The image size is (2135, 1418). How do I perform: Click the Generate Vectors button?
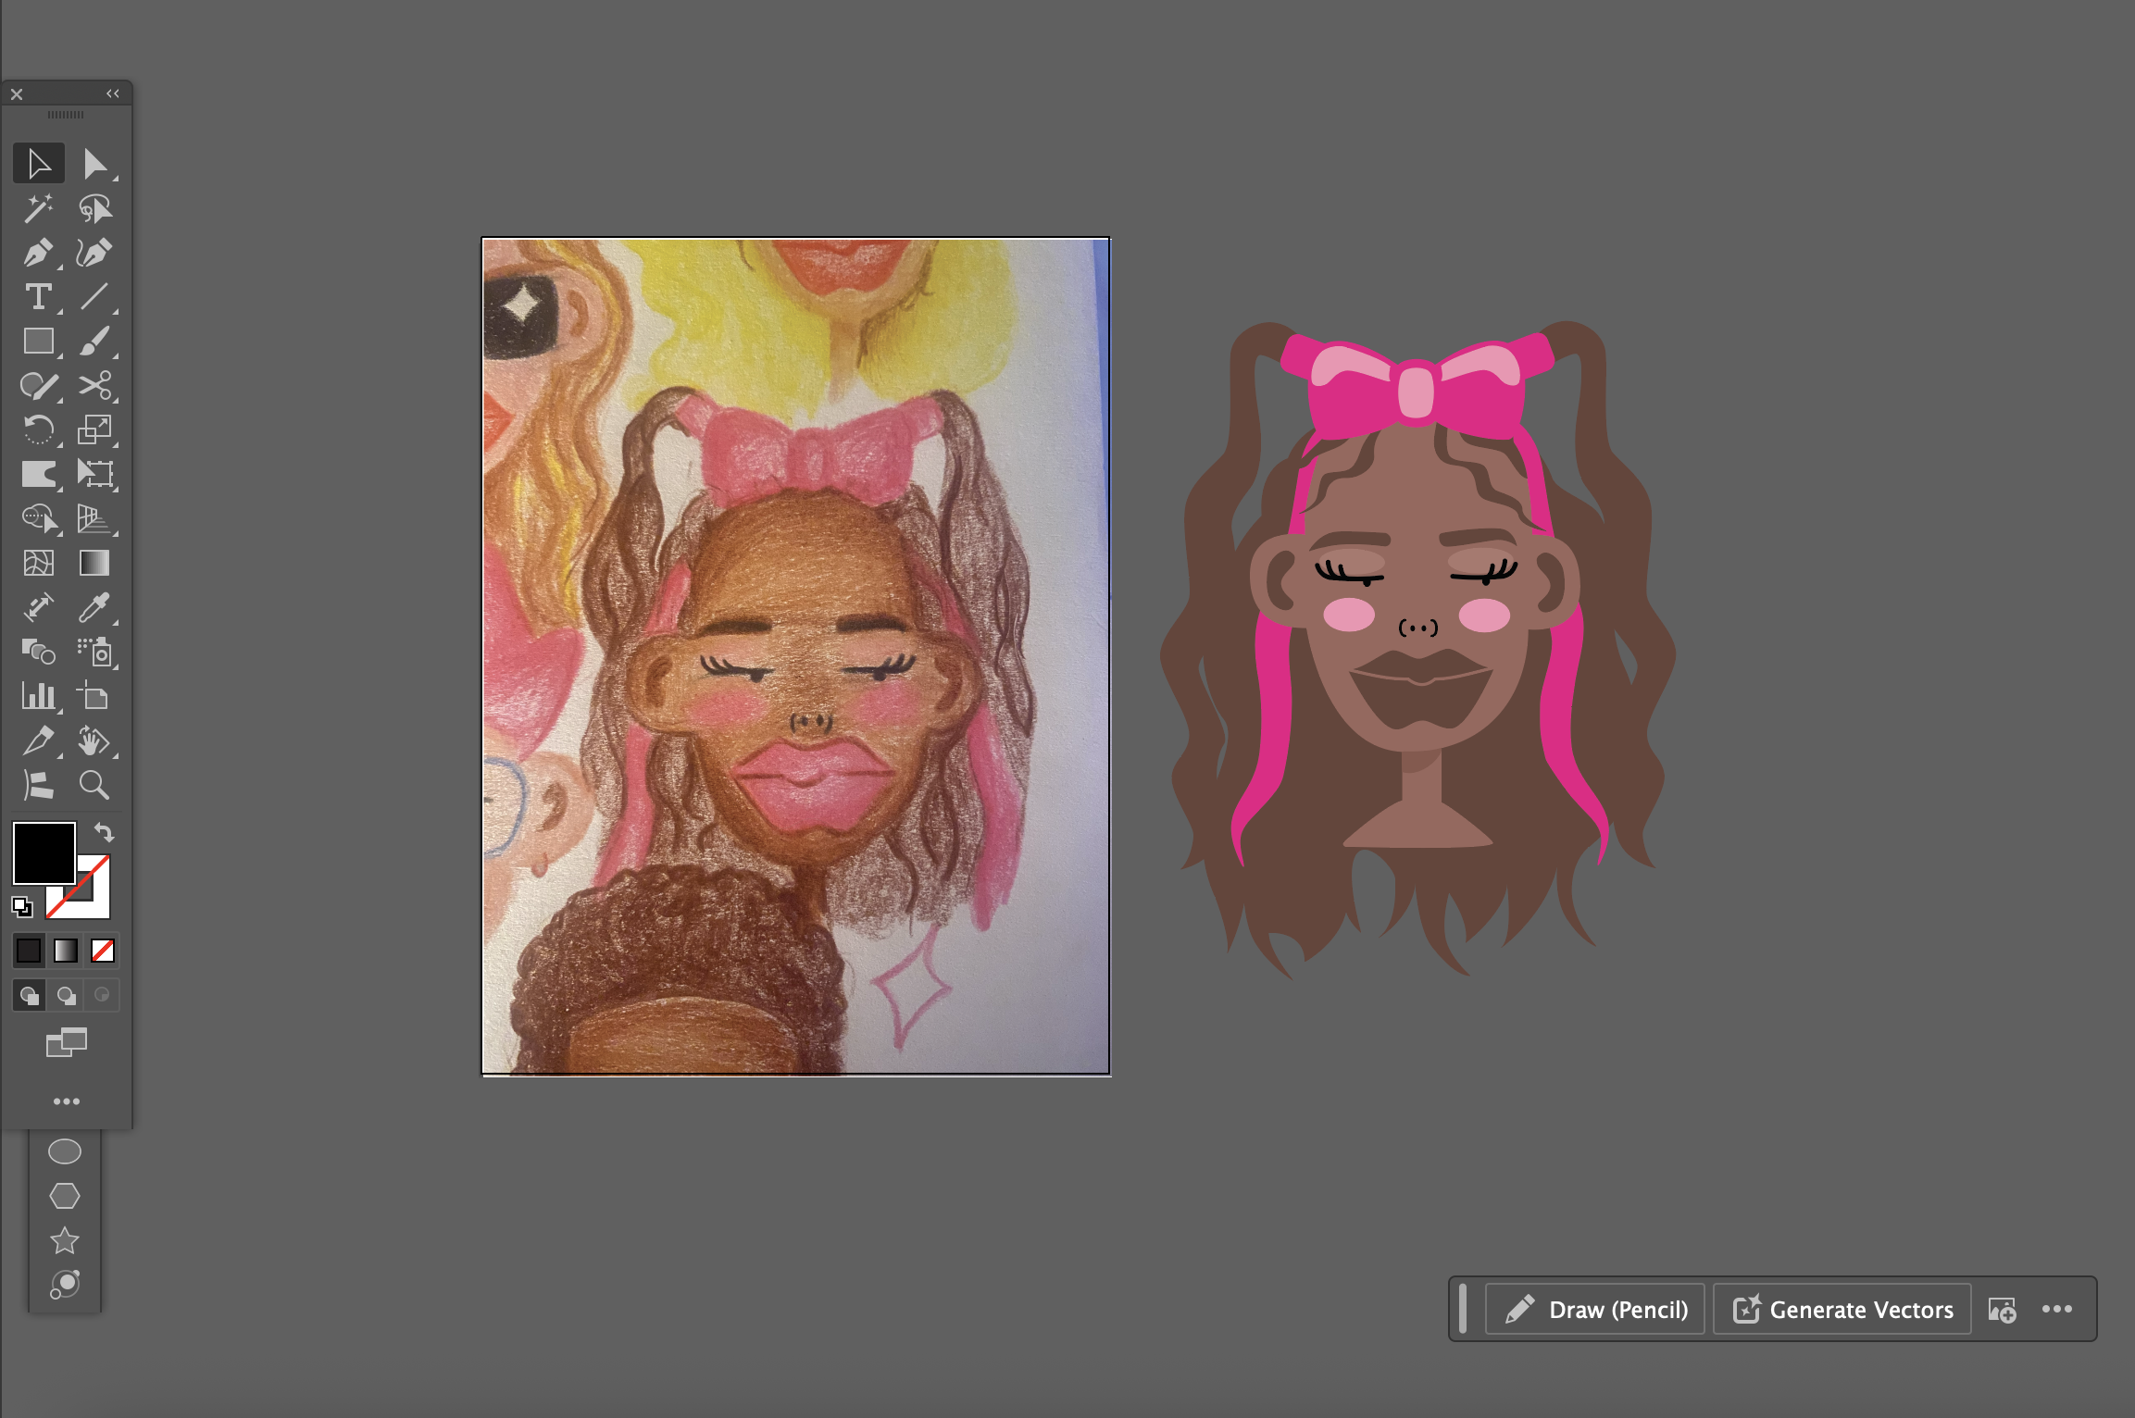1842,1309
